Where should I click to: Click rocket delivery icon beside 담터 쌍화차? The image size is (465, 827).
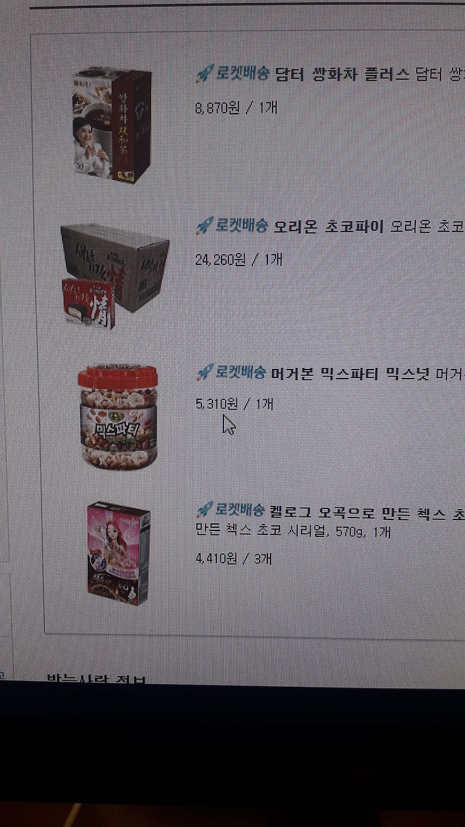pos(204,74)
